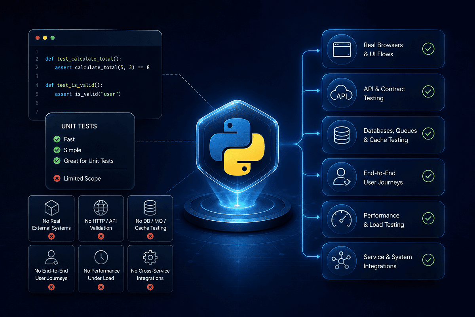Click the green check next to Fast
The width and height of the screenshot is (475, 317).
point(57,139)
